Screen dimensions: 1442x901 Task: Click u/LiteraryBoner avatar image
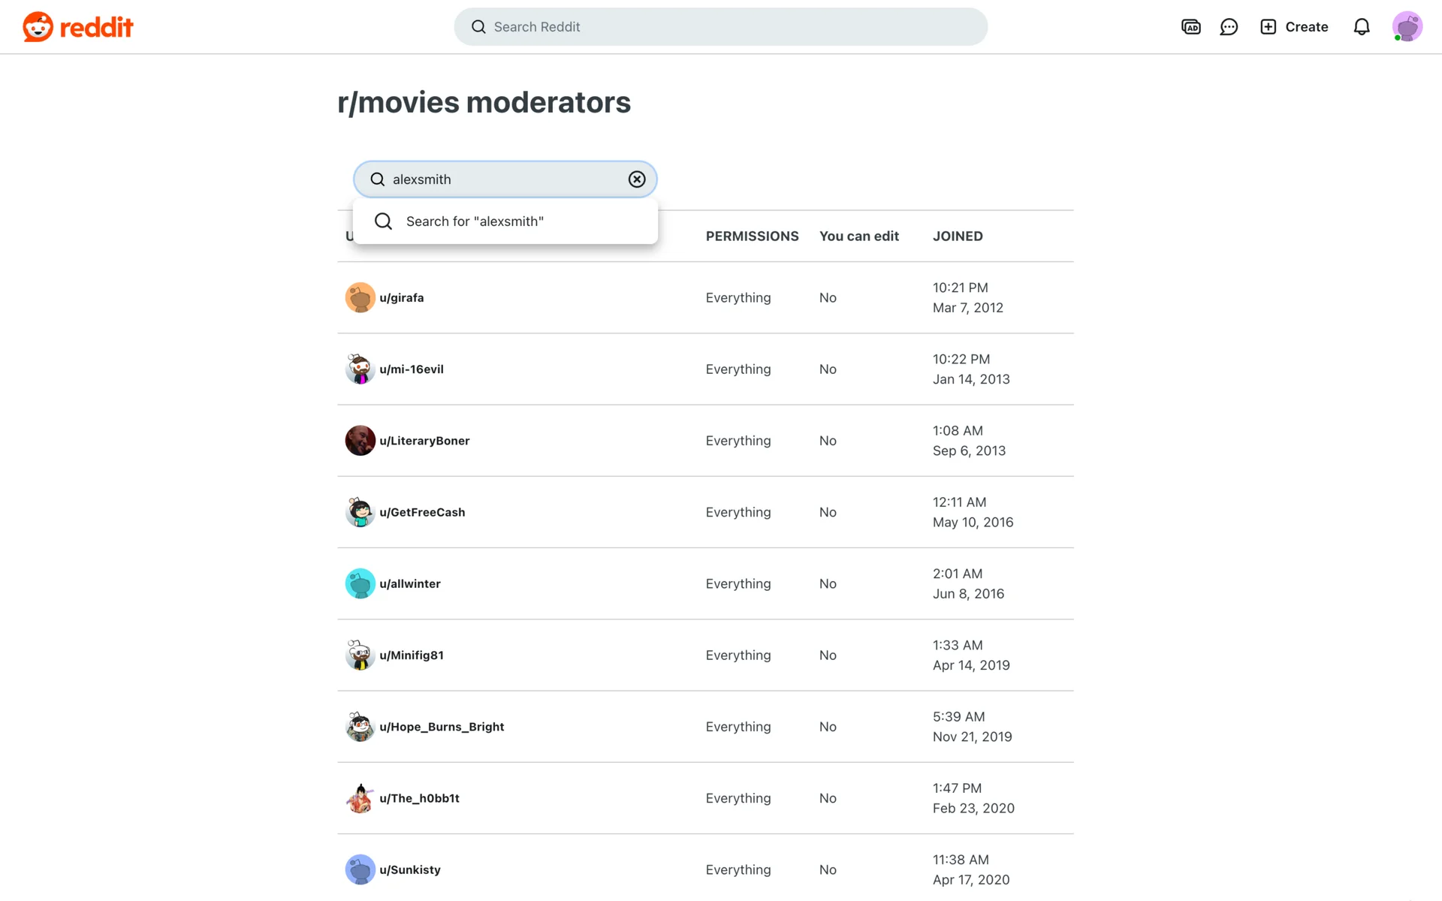click(360, 441)
